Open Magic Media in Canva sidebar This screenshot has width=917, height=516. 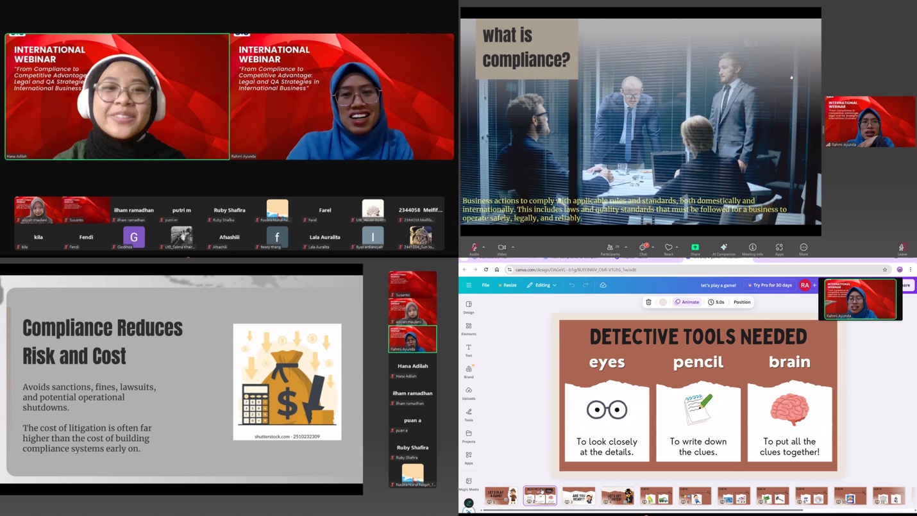coord(469,484)
